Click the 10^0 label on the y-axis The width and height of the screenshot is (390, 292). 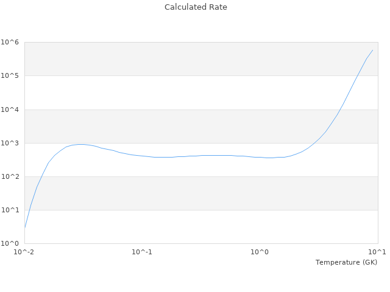coord(10,243)
